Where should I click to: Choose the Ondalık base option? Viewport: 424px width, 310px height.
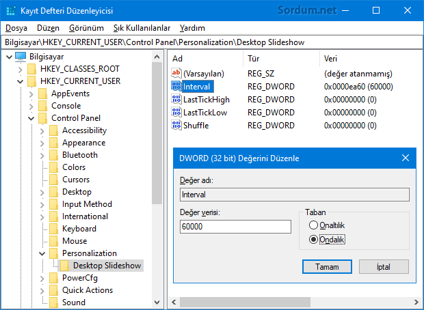(x=314, y=239)
